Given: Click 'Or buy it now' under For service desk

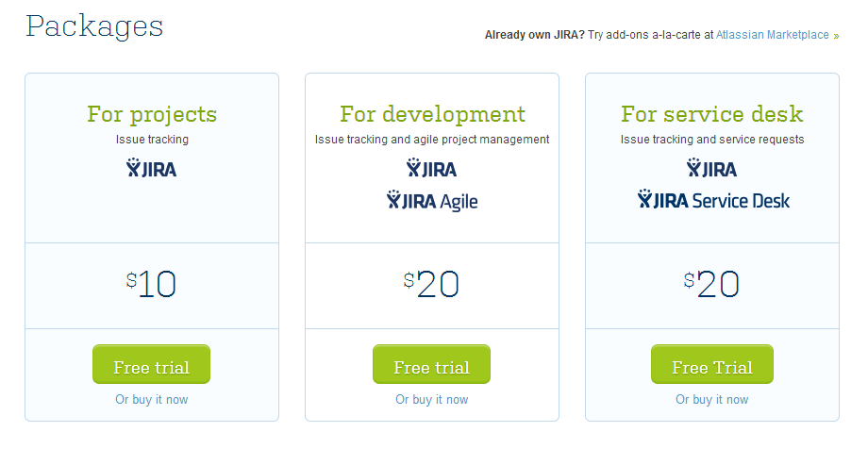Looking at the screenshot, I should tap(712, 400).
